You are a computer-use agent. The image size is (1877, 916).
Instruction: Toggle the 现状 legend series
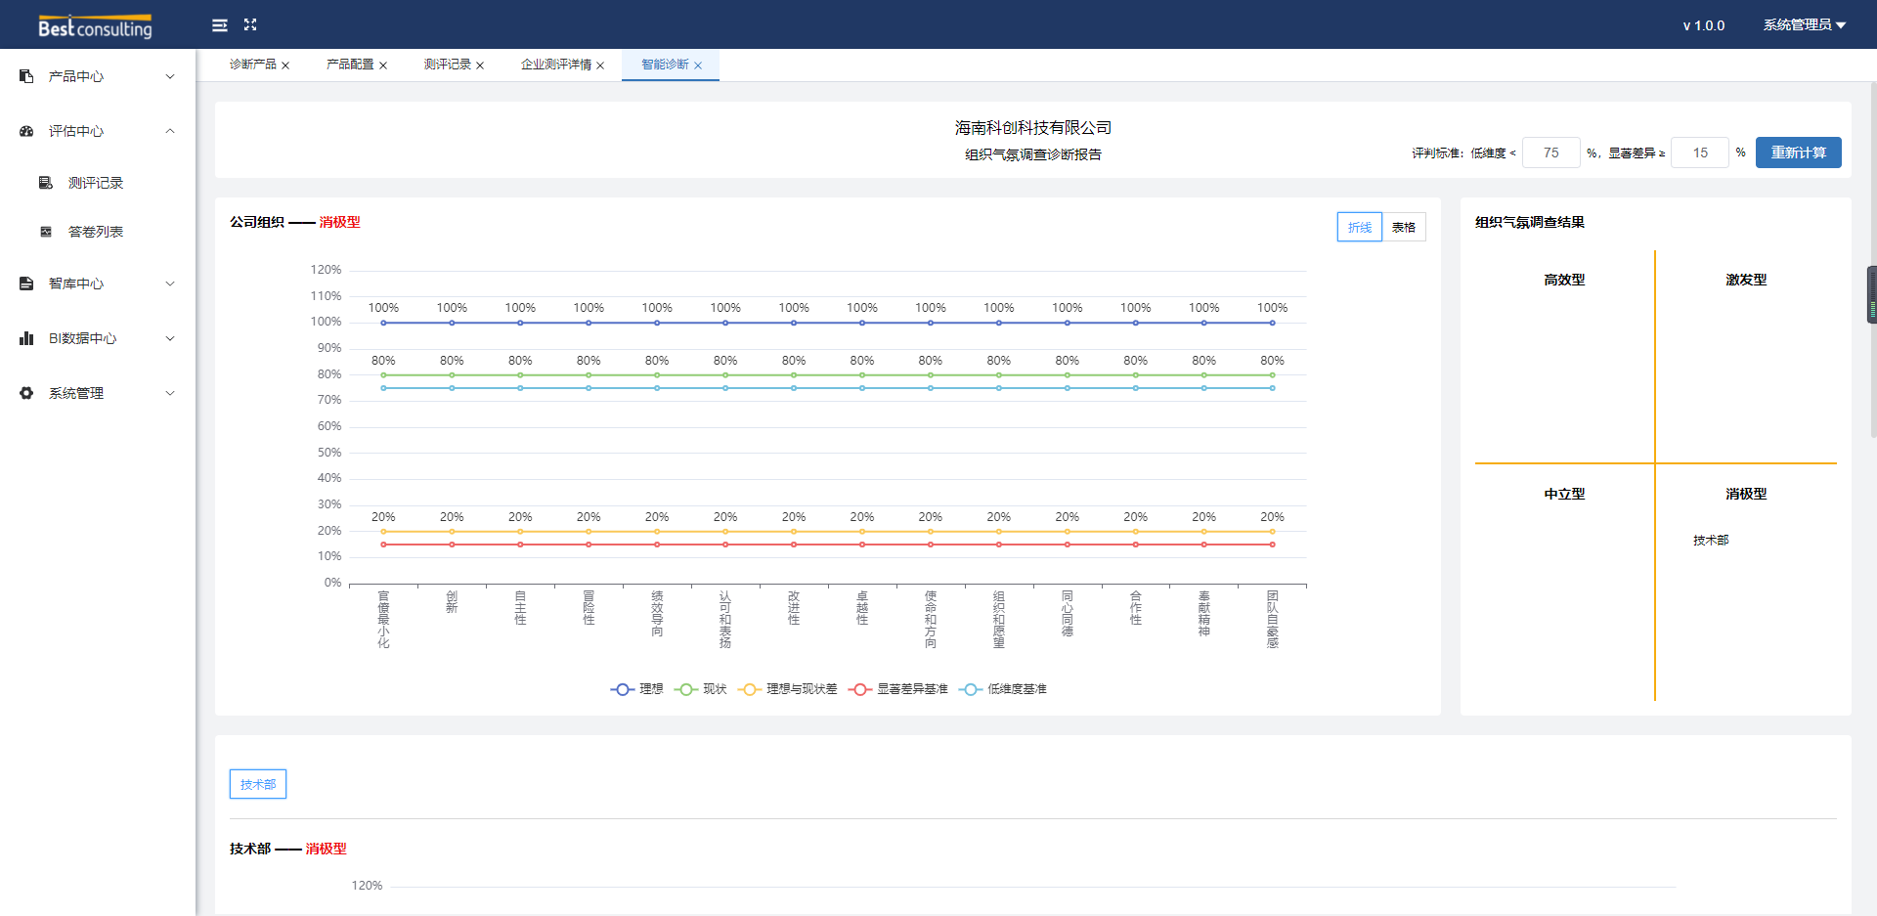coord(701,689)
